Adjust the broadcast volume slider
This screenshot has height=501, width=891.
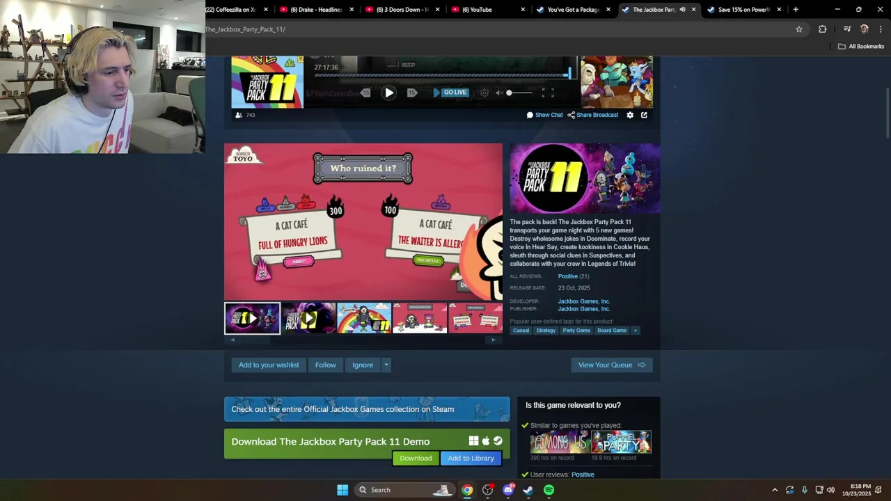pos(519,93)
